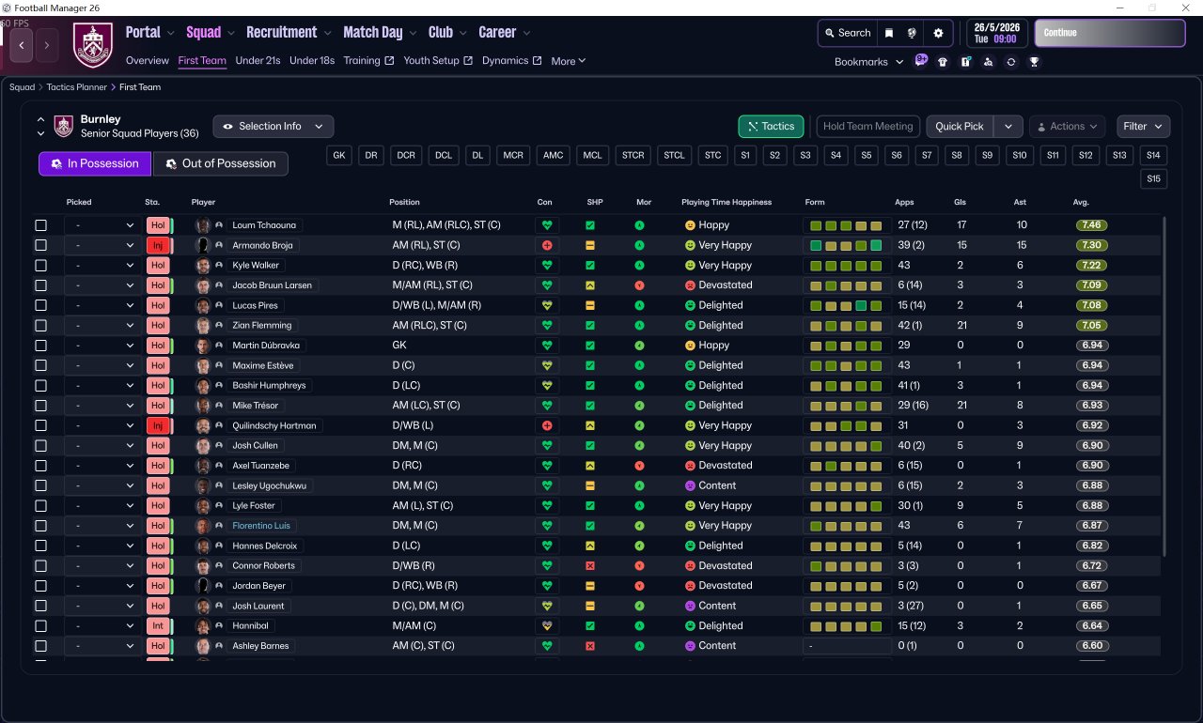Open the Filter dropdown
This screenshot has height=723, width=1203.
point(1143,126)
